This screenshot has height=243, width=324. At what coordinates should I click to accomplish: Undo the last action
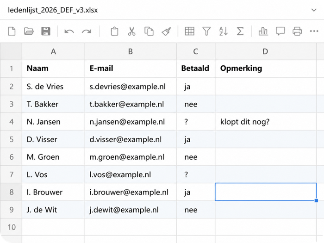pos(69,31)
